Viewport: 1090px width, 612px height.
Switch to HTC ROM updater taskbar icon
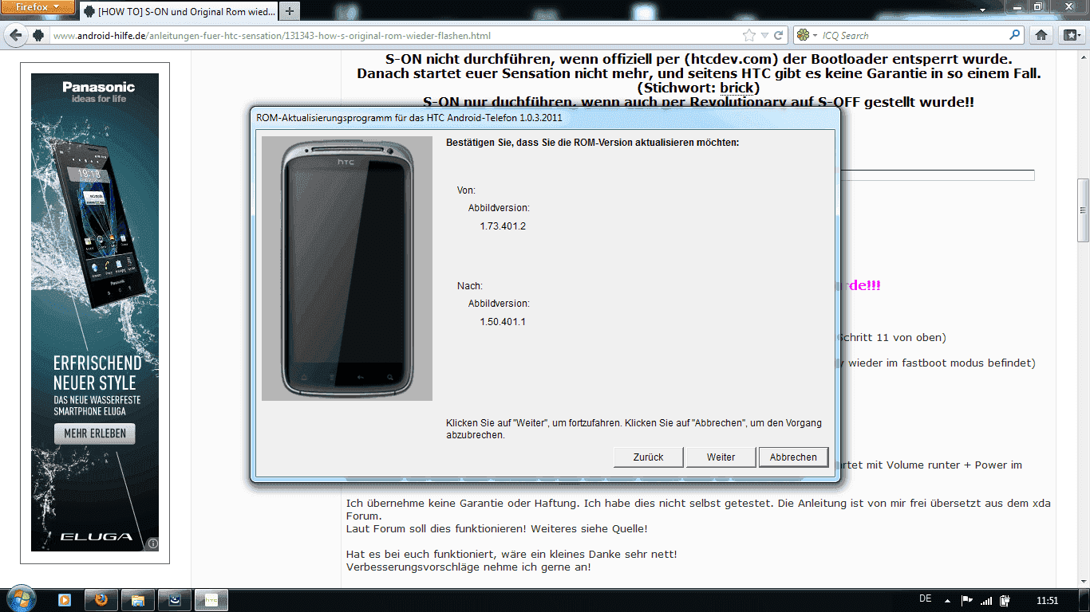click(x=211, y=600)
